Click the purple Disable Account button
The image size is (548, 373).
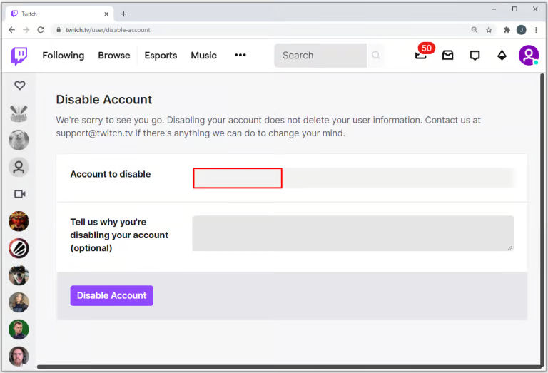click(x=112, y=295)
